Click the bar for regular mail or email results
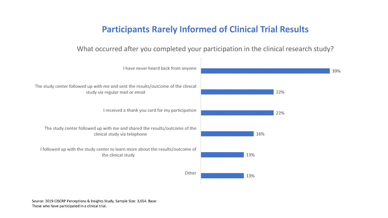388x218 pixels. click(237, 92)
